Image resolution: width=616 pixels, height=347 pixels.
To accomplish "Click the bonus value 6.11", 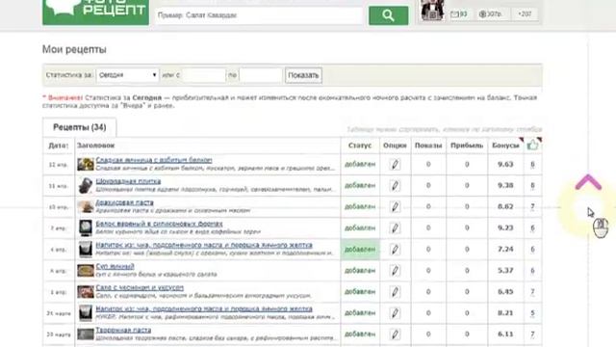I will [505, 334].
